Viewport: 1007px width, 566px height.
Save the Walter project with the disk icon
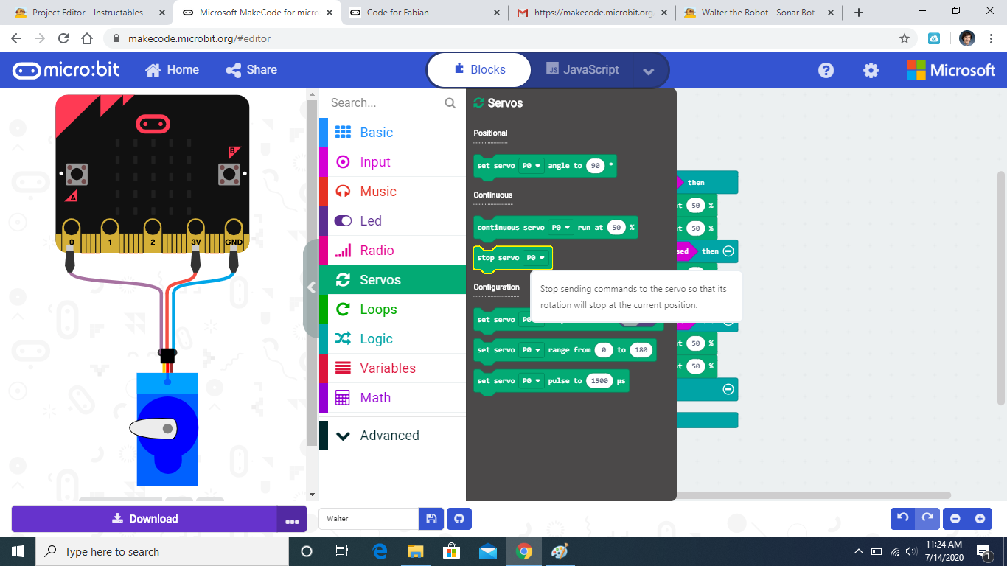click(431, 519)
